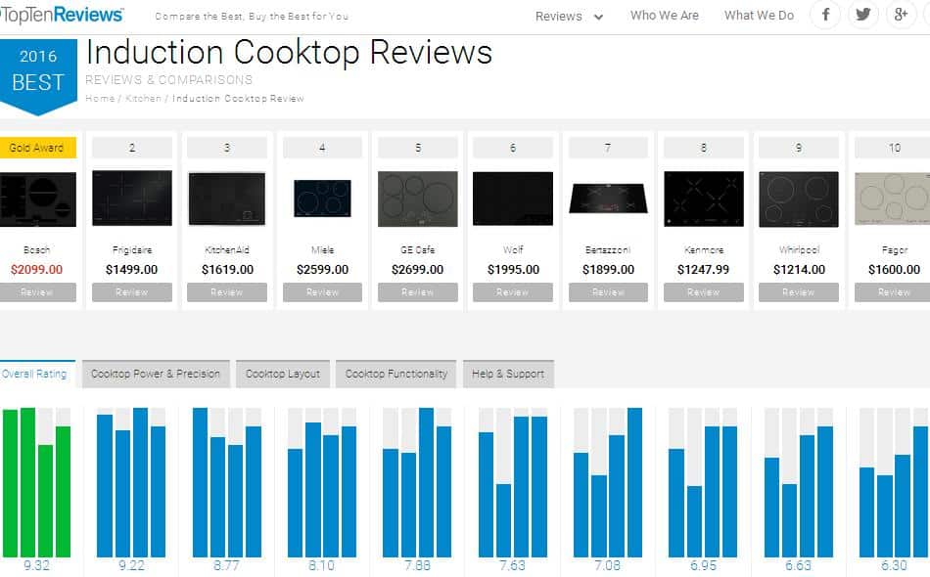Follow the Kitchen breadcrumb link
930x577 pixels.
click(143, 99)
